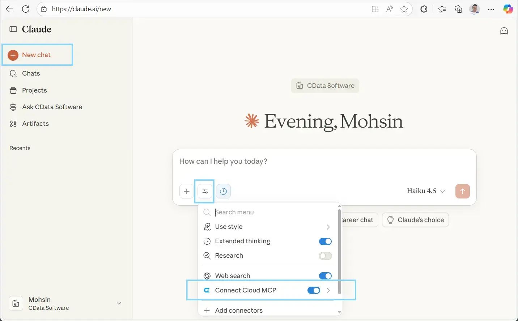Open the search and tools sliders icon
Viewport: 518px width, 321px height.
tap(205, 191)
